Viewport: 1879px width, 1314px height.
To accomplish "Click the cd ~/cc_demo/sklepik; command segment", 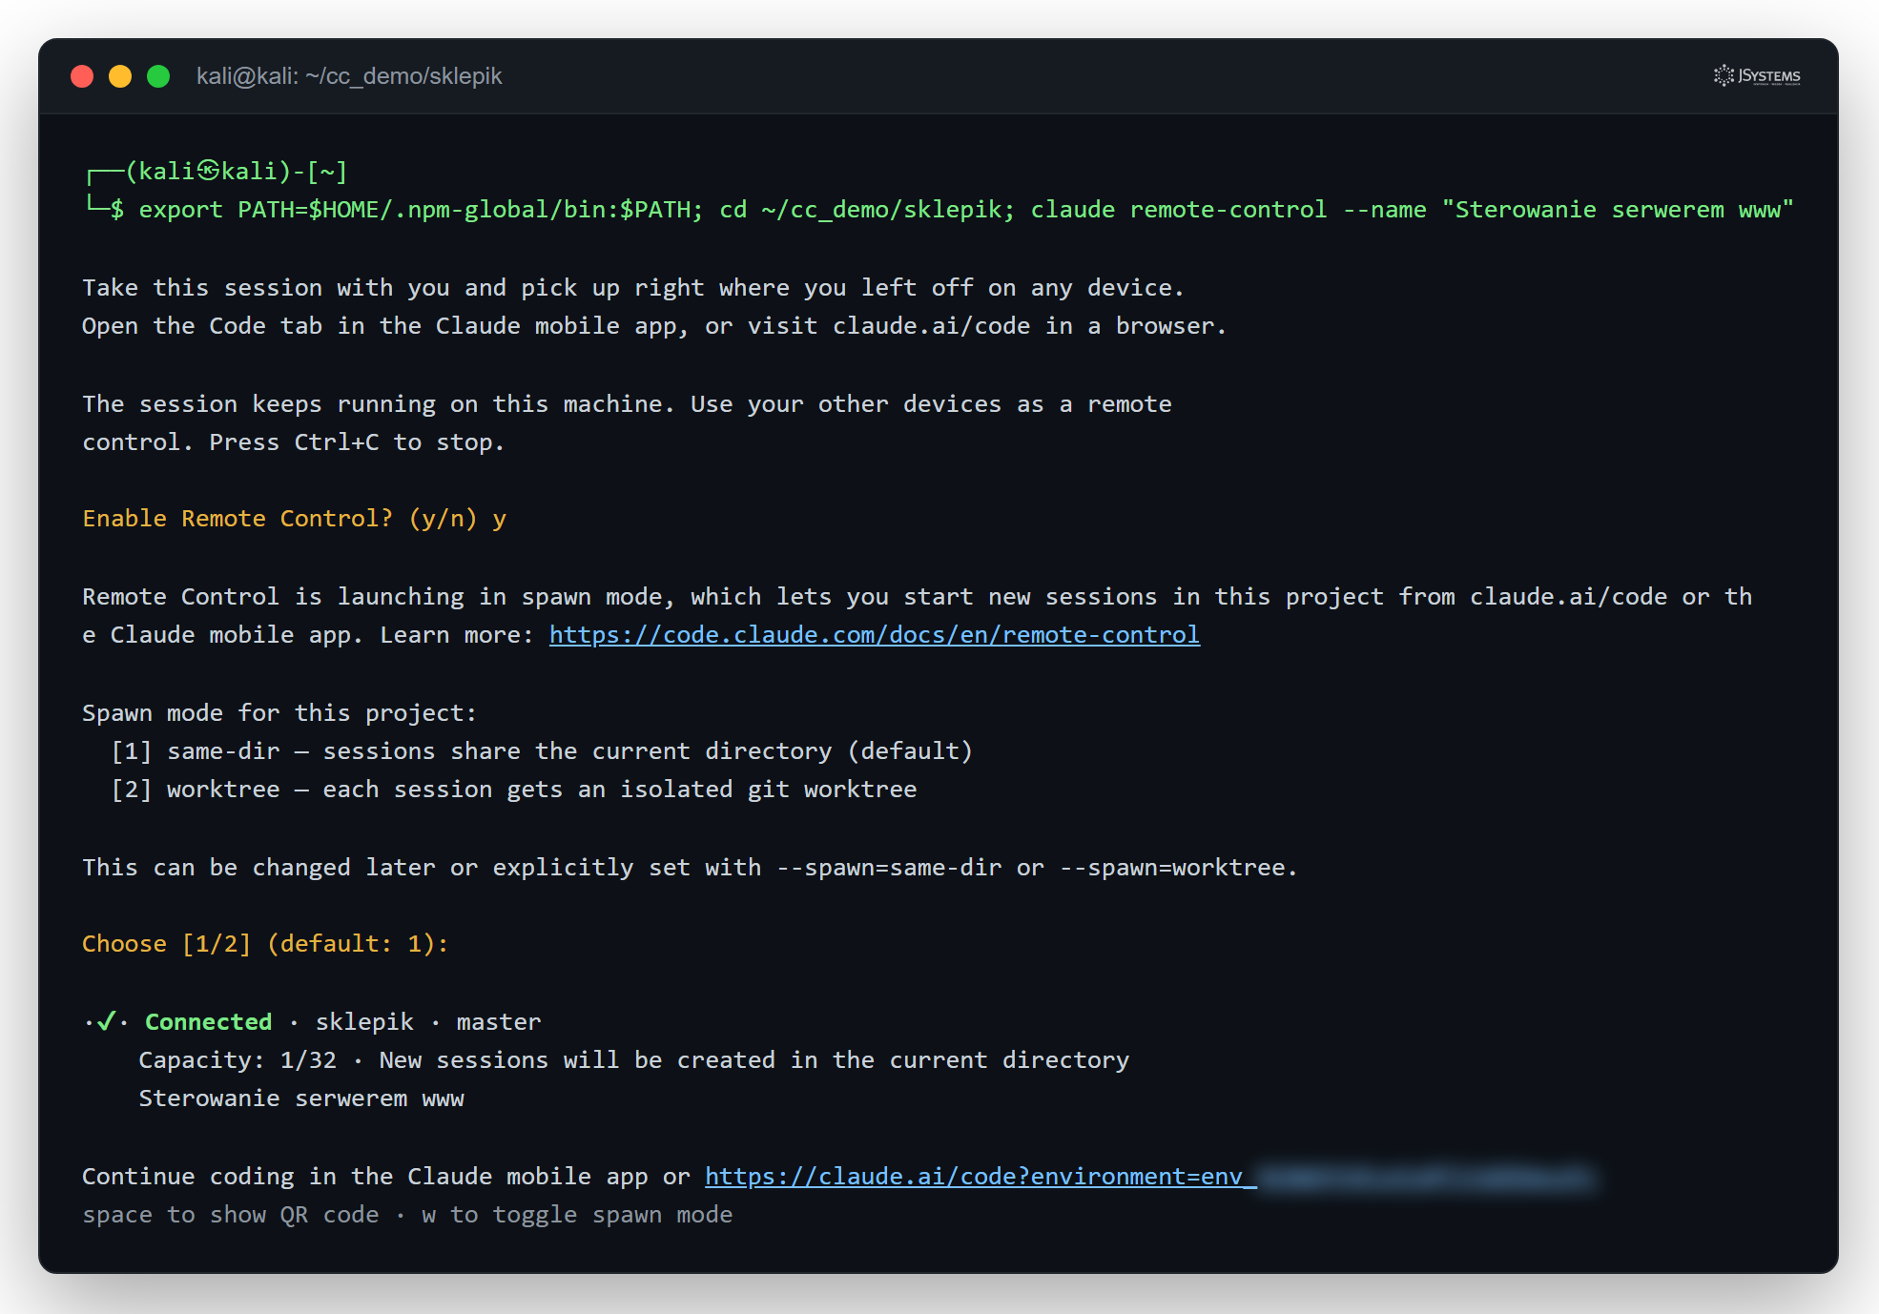I will (x=867, y=209).
